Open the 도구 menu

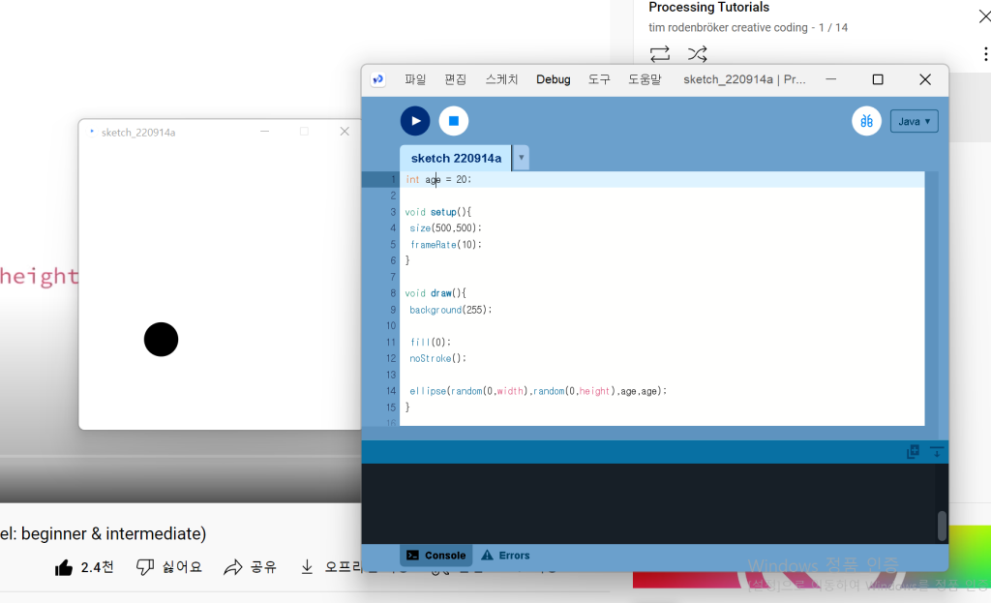click(599, 79)
